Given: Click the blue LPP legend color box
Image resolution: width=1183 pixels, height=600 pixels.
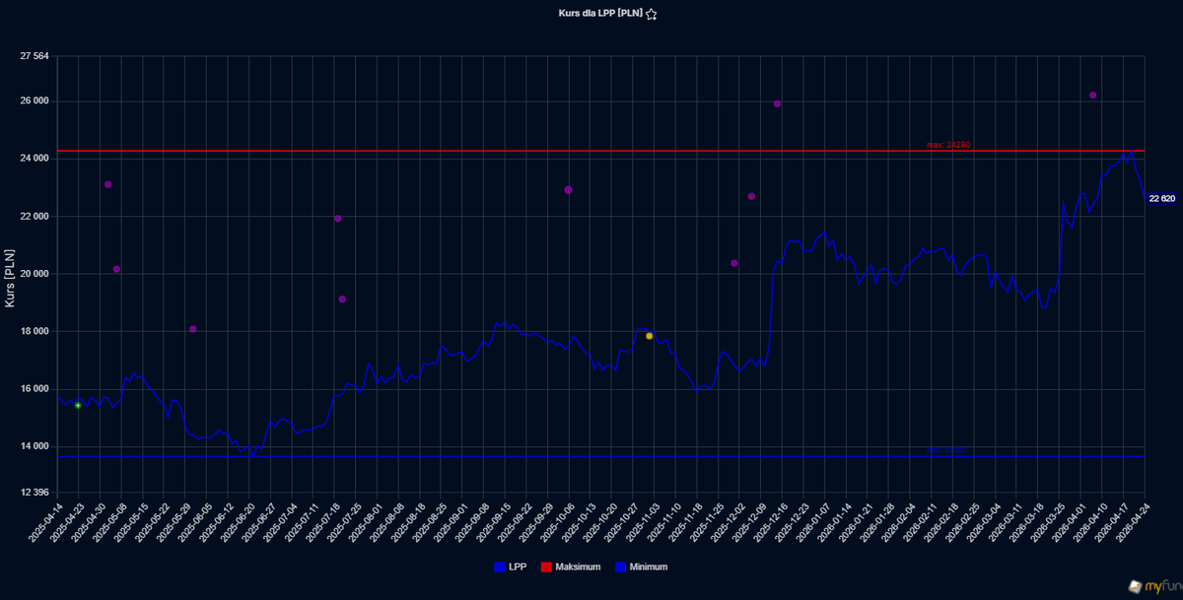Looking at the screenshot, I should pyautogui.click(x=500, y=567).
